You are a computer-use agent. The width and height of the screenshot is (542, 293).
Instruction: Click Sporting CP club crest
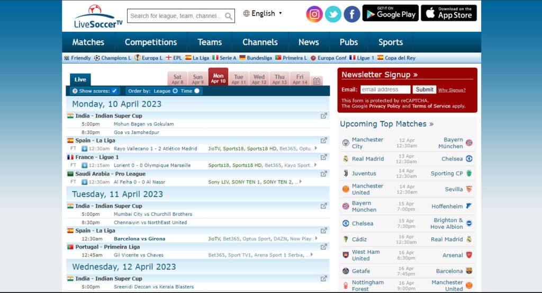[x=469, y=173]
